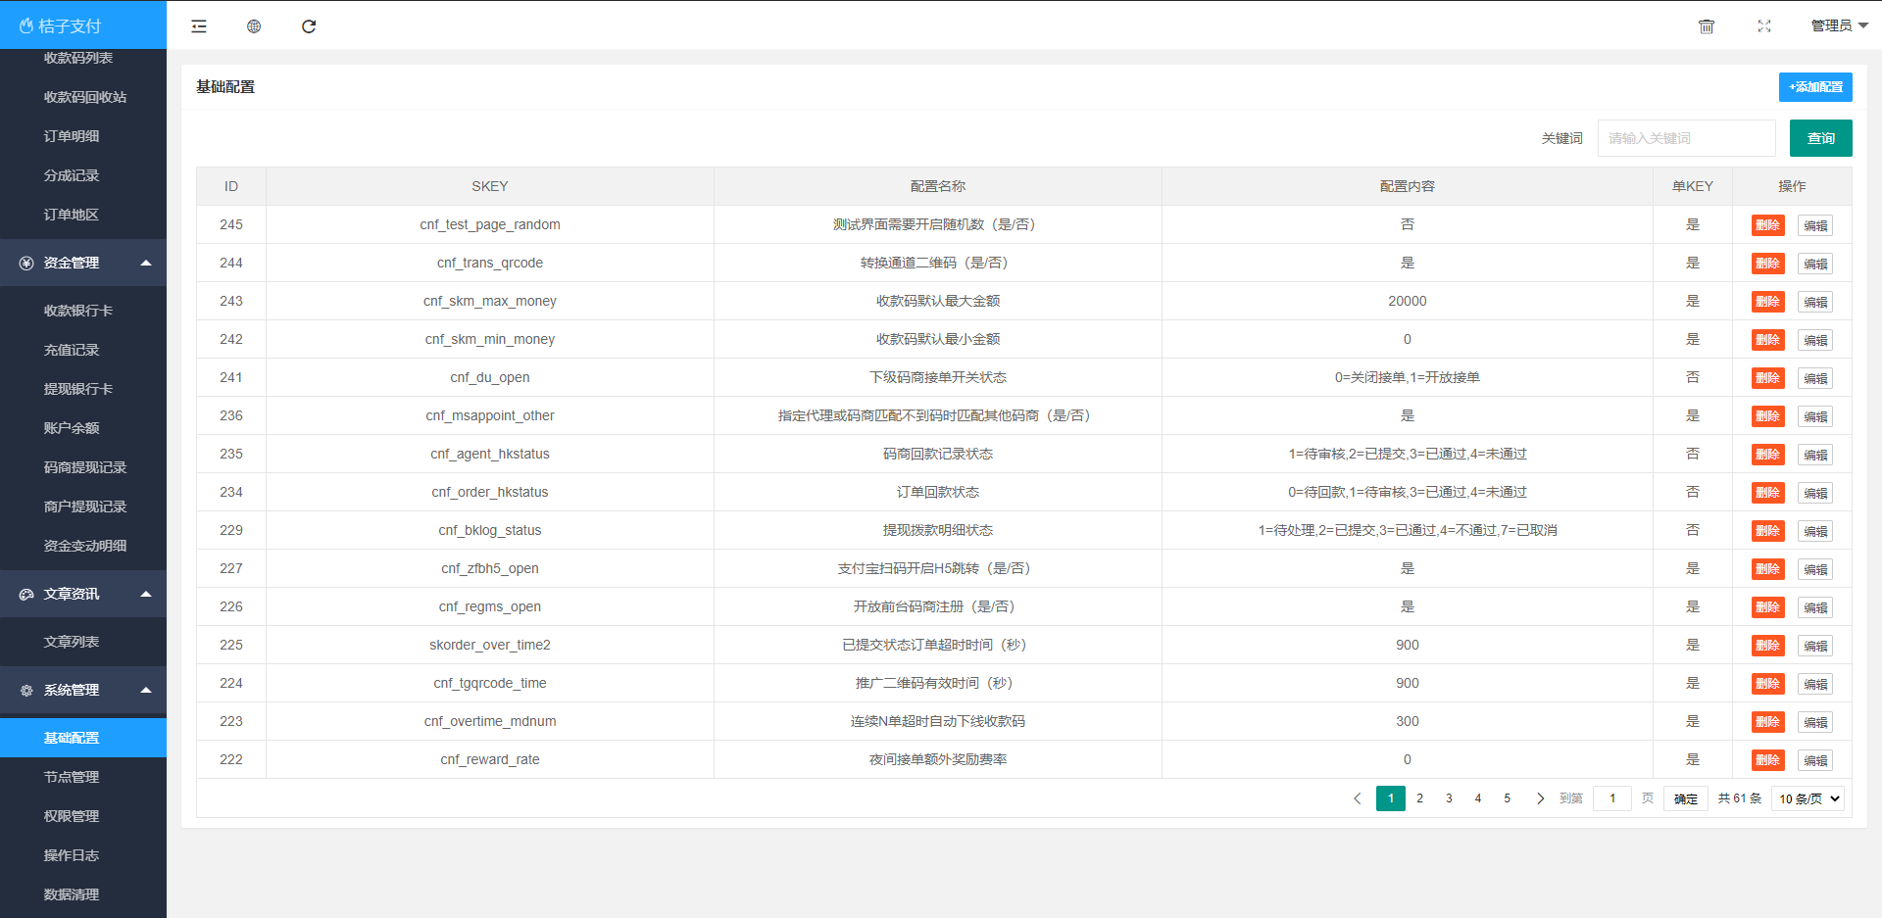Toggle fullscreen mode icon
This screenshot has height=918, width=1882.
[1764, 26]
